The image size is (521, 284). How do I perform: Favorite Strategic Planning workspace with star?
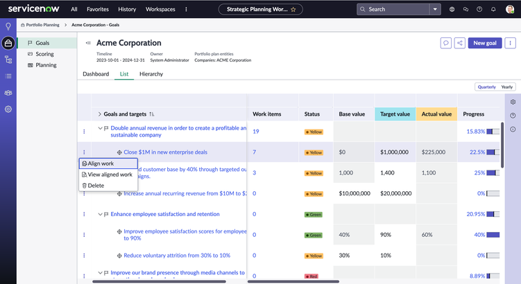[293, 10]
